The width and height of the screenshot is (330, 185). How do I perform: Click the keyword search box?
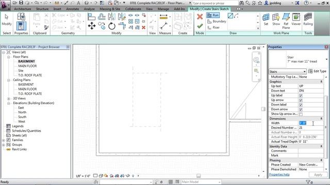(215, 3)
